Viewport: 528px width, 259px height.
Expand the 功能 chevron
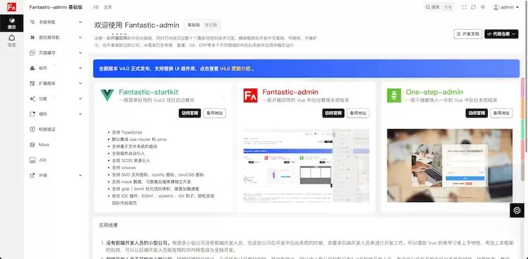coord(81,99)
